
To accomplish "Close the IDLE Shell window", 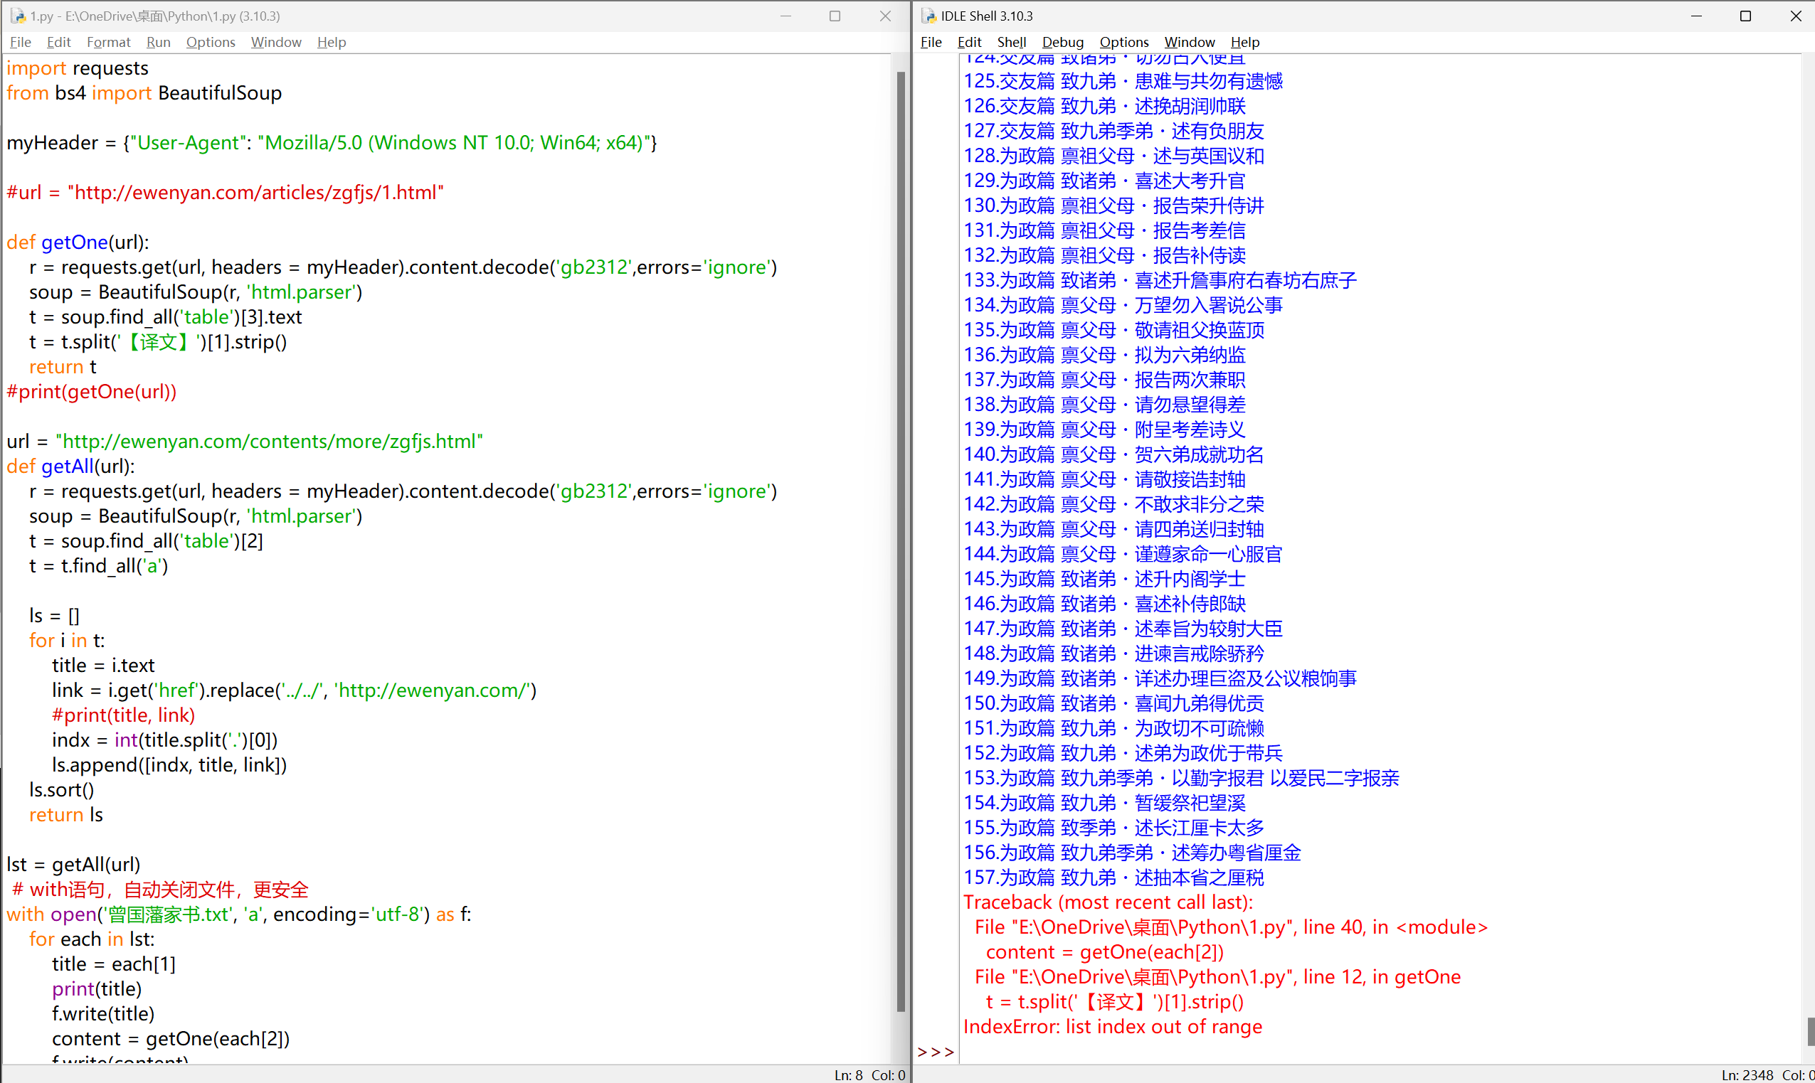I will pyautogui.click(x=1795, y=16).
